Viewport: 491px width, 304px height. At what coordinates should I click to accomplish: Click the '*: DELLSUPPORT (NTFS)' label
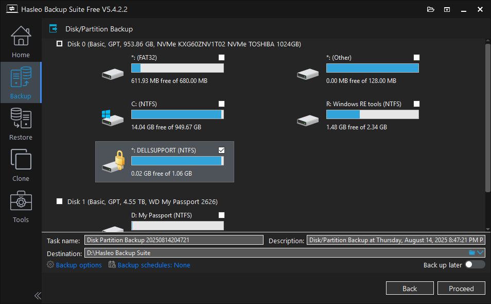[164, 150]
